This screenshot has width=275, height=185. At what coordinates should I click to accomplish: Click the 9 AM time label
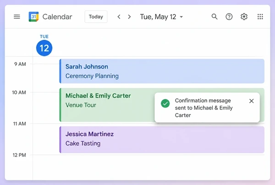click(20, 64)
